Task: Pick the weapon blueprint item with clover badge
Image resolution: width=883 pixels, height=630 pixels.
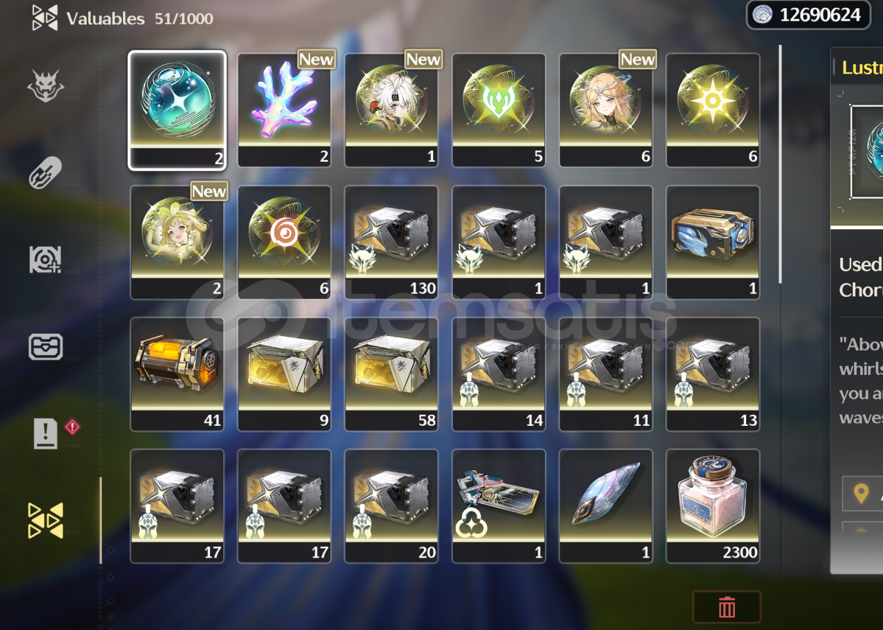Action: [x=499, y=506]
